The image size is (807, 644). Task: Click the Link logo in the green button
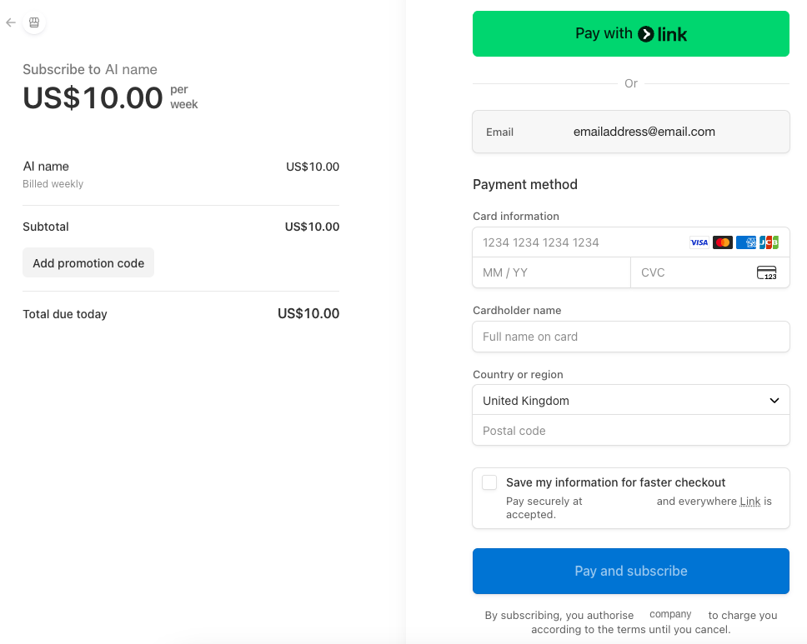663,34
